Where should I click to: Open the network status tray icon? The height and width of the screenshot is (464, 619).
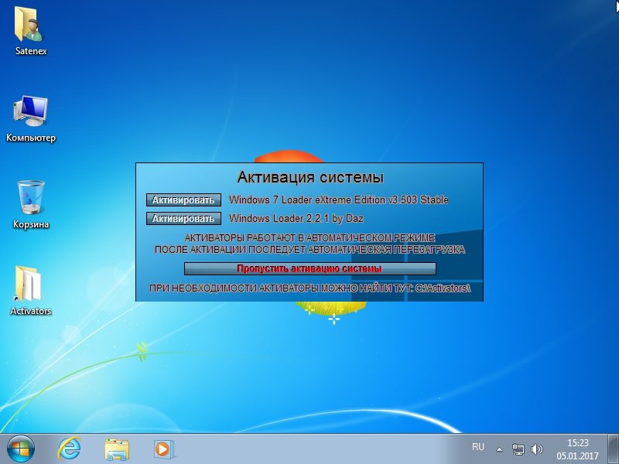tap(518, 449)
